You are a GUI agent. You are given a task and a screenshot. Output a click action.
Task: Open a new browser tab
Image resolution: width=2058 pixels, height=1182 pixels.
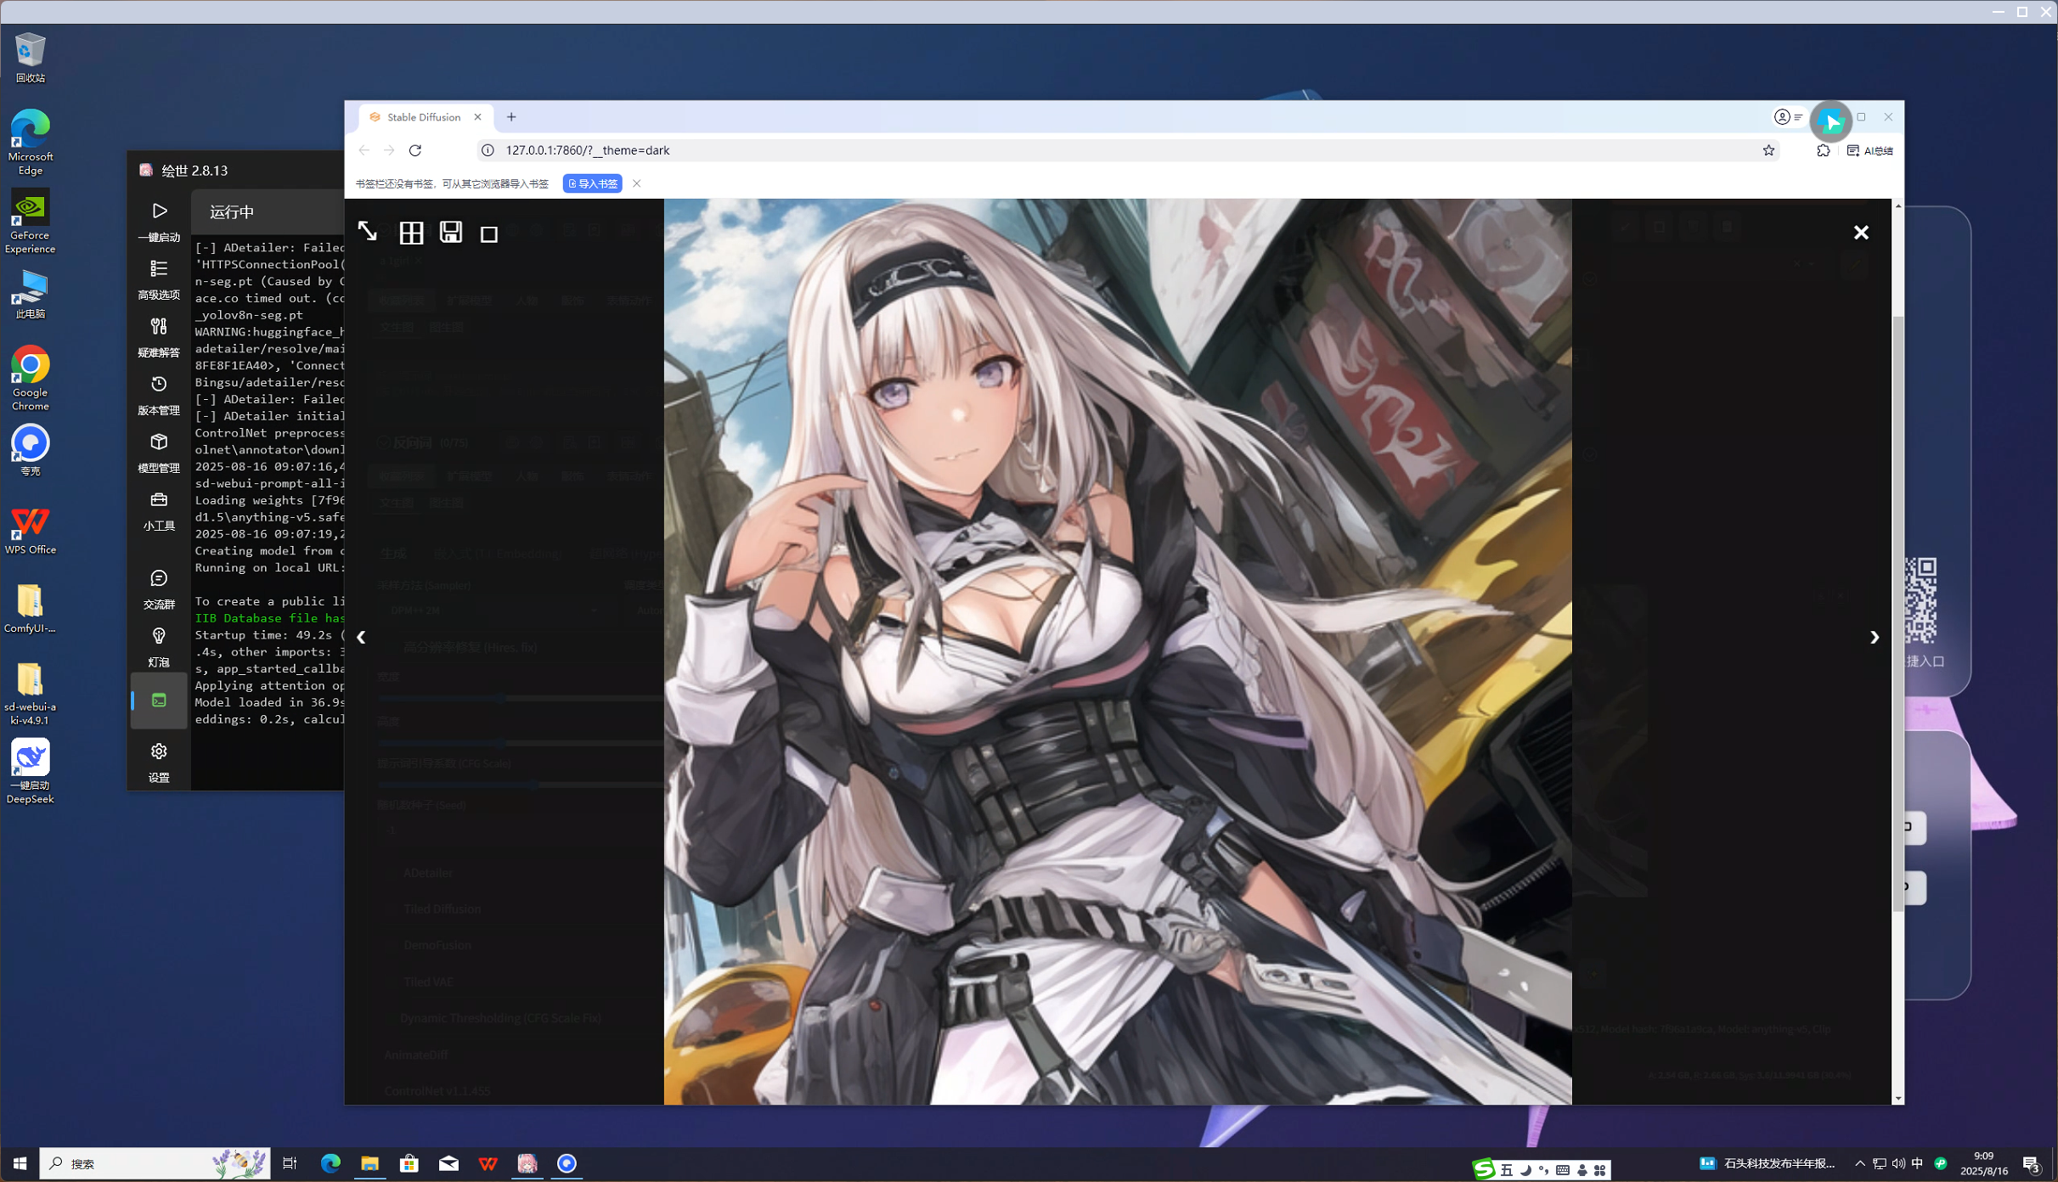[511, 117]
